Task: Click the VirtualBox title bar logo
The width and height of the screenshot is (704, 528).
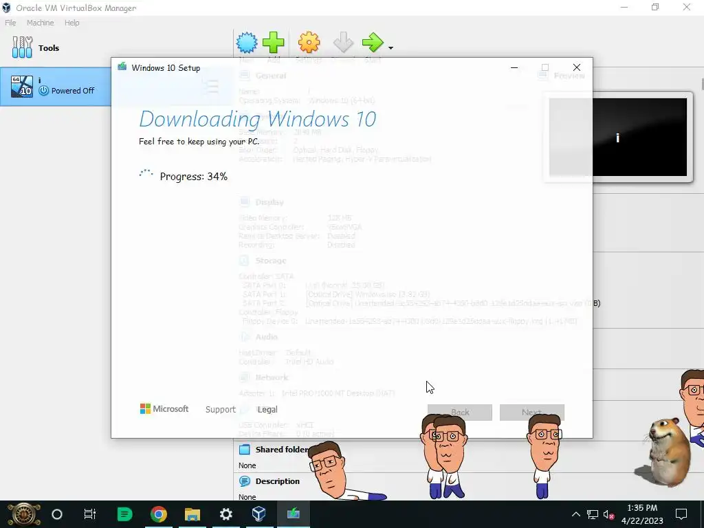Action: coord(6,8)
